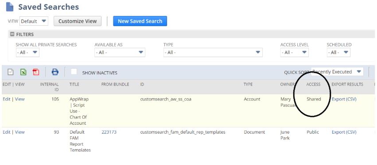Click the CSV export icon
This screenshot has height=165, width=377.
click(10, 72)
